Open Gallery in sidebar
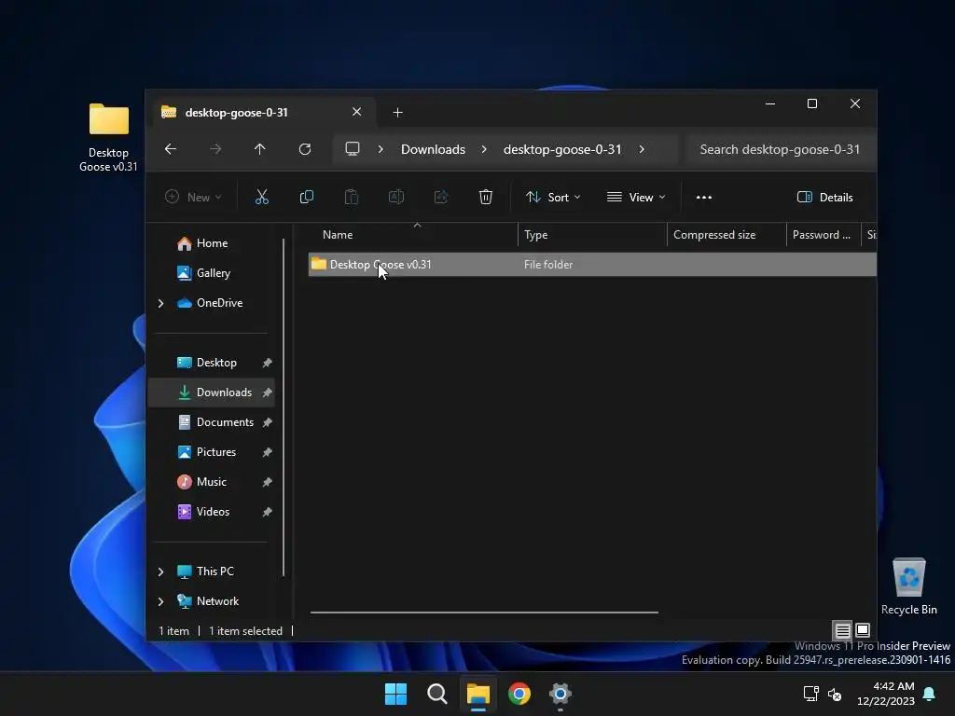This screenshot has height=716, width=955. pyautogui.click(x=212, y=273)
